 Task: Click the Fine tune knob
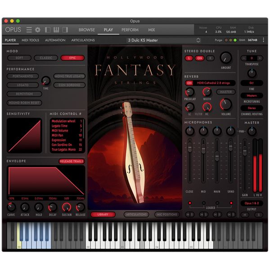click(252, 73)
